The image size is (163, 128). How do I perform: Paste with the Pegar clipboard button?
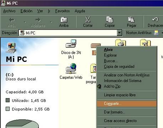(131, 22)
